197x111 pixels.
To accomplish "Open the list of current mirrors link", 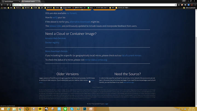I will click(132, 56).
